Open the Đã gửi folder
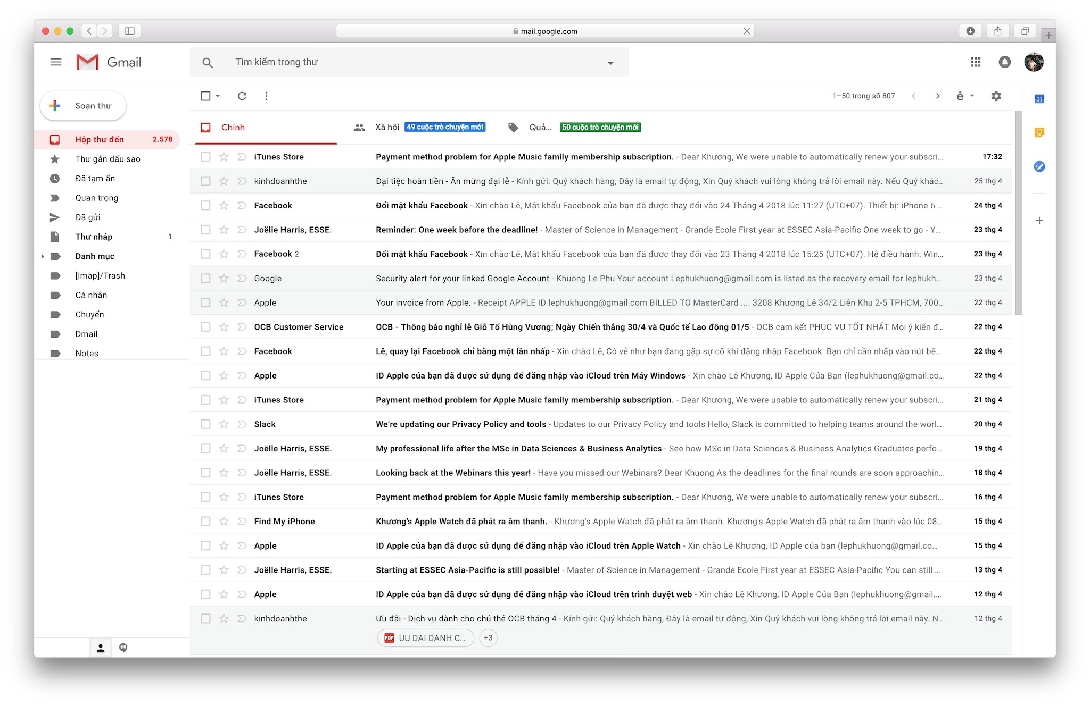Viewport: 1090px width, 706px height. [x=108, y=217]
